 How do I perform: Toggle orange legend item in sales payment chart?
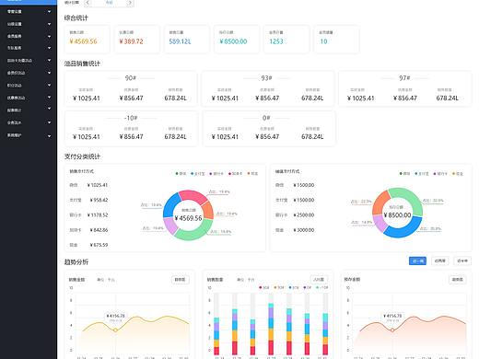pos(252,174)
